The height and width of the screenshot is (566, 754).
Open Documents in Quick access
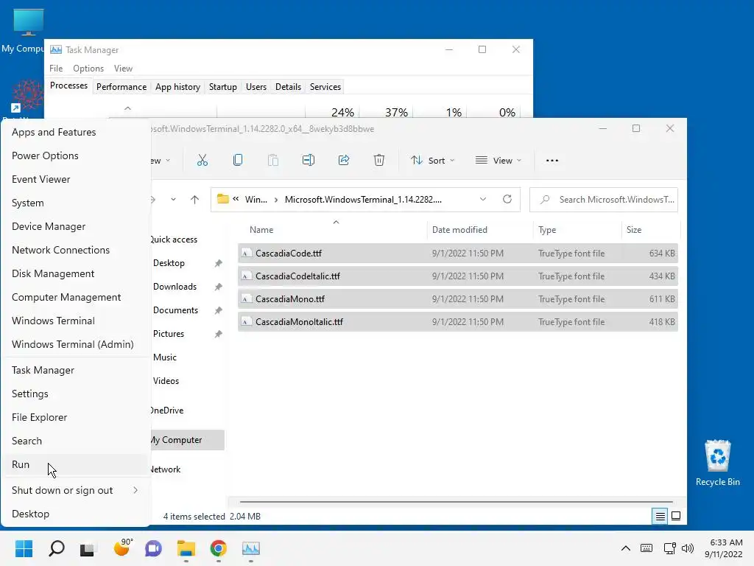(175, 310)
